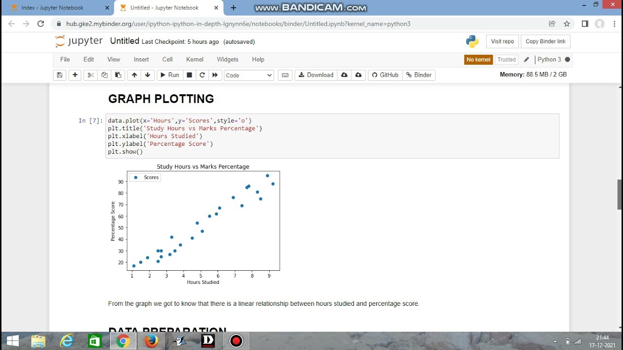Open command palette keyboard icon
623x350 pixels.
(x=285, y=75)
